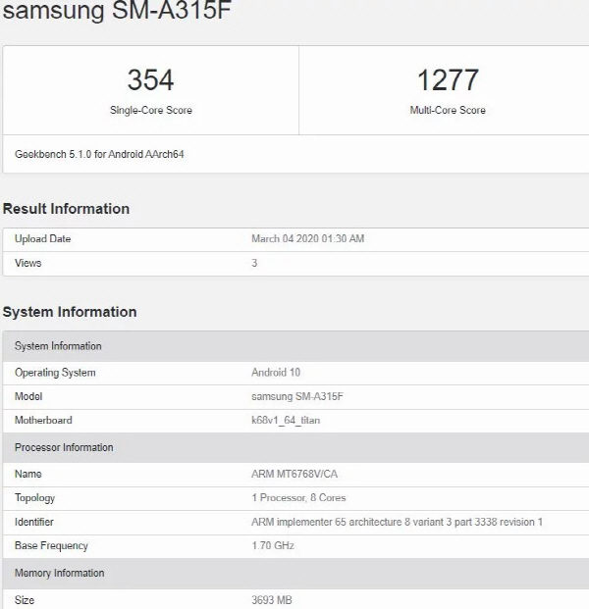Click the Identifier row label
The width and height of the screenshot is (589, 609).
(x=33, y=522)
